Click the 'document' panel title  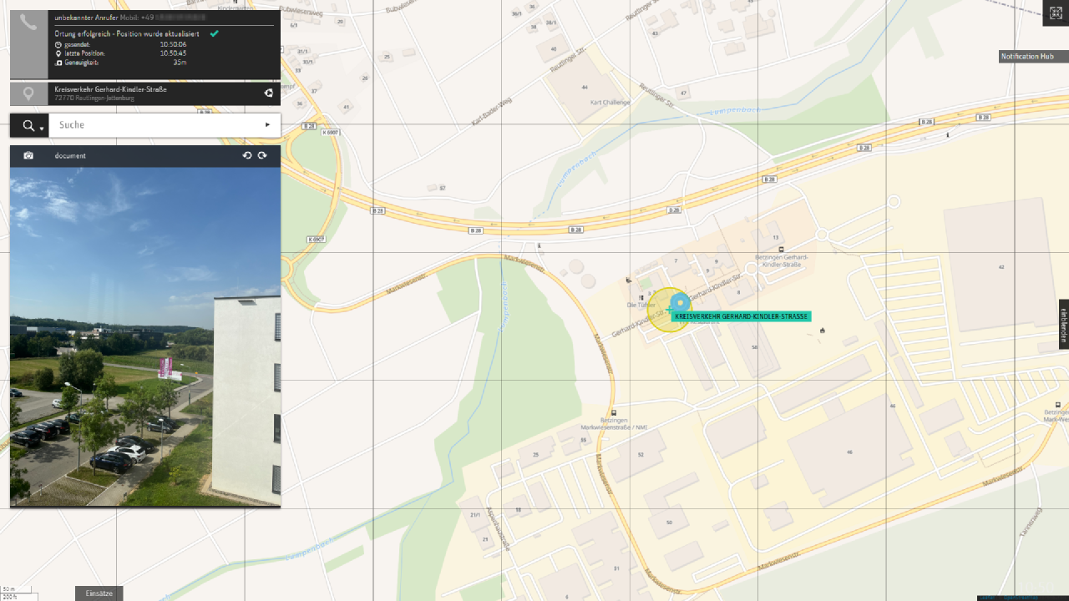point(70,156)
